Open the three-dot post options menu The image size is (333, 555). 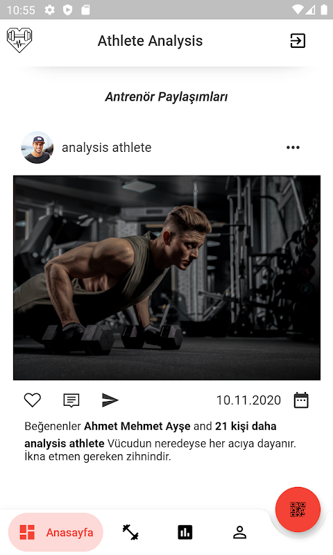(x=293, y=147)
